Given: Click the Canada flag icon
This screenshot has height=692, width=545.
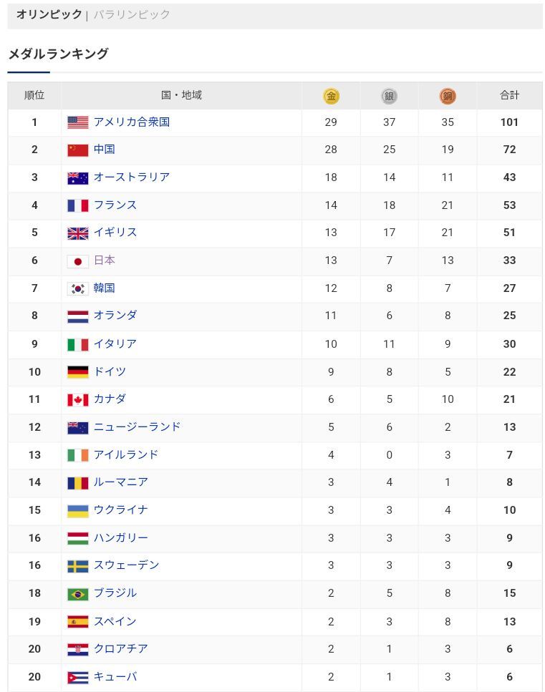Looking at the screenshot, I should (x=78, y=399).
